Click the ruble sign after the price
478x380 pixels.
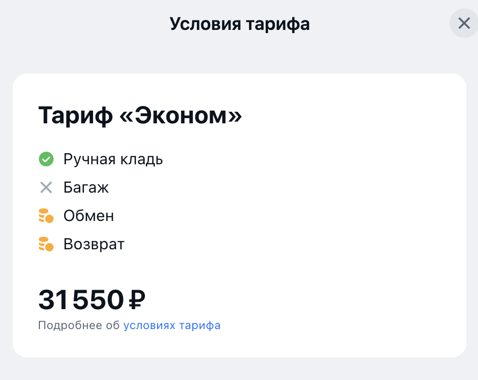point(137,300)
